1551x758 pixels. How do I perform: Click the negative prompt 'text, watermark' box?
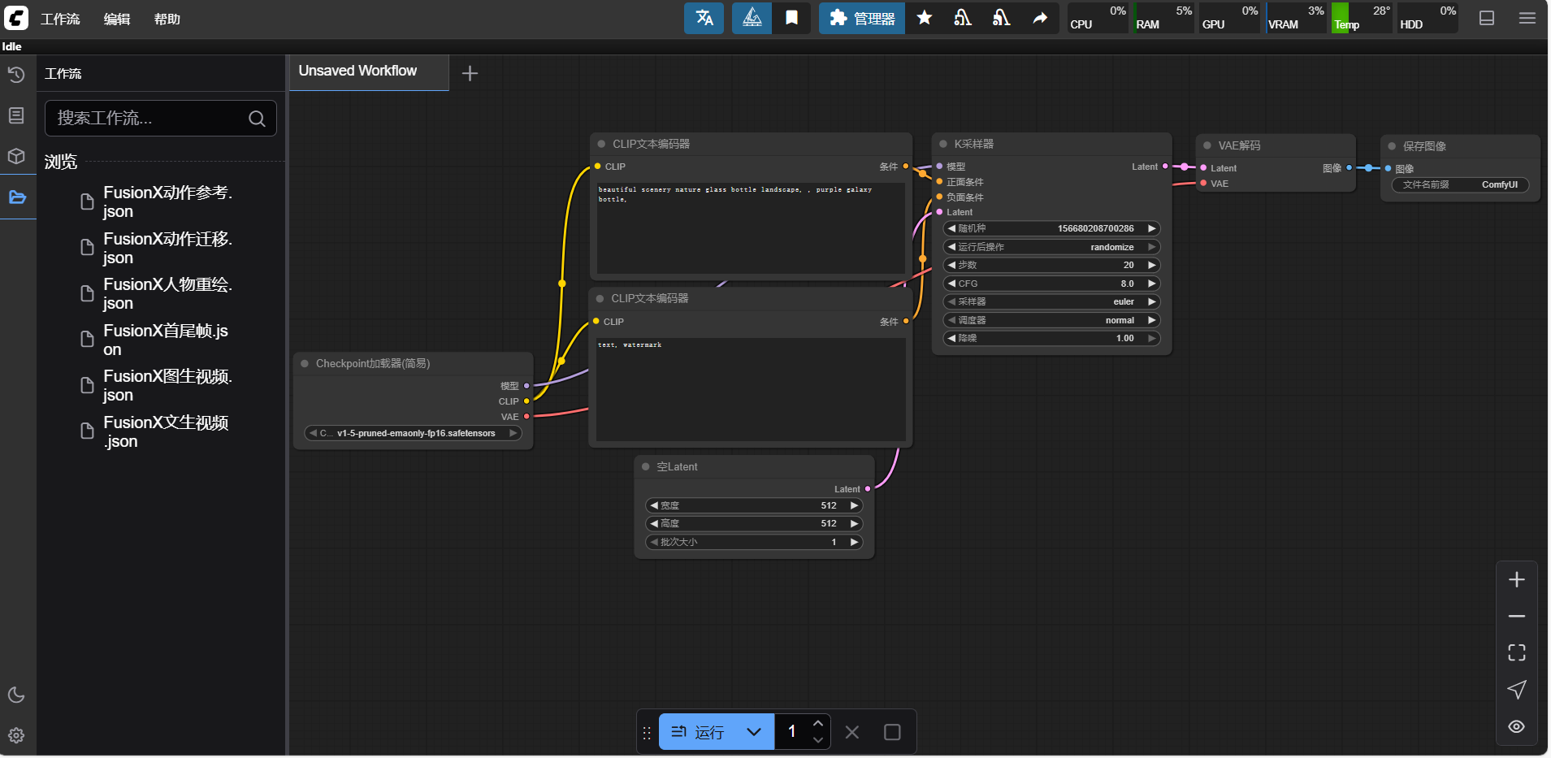click(x=751, y=389)
